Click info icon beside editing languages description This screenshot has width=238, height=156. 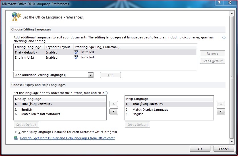point(224,37)
